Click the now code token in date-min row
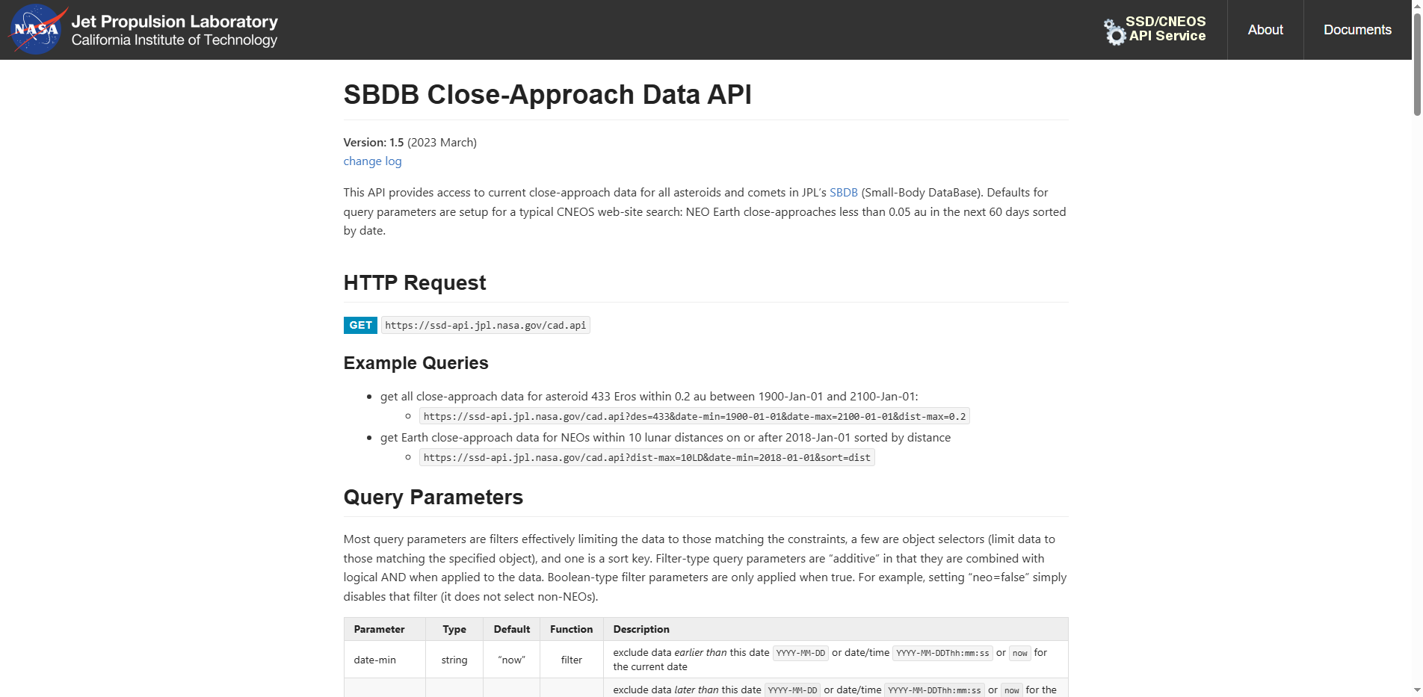The image size is (1423, 697). click(1019, 653)
